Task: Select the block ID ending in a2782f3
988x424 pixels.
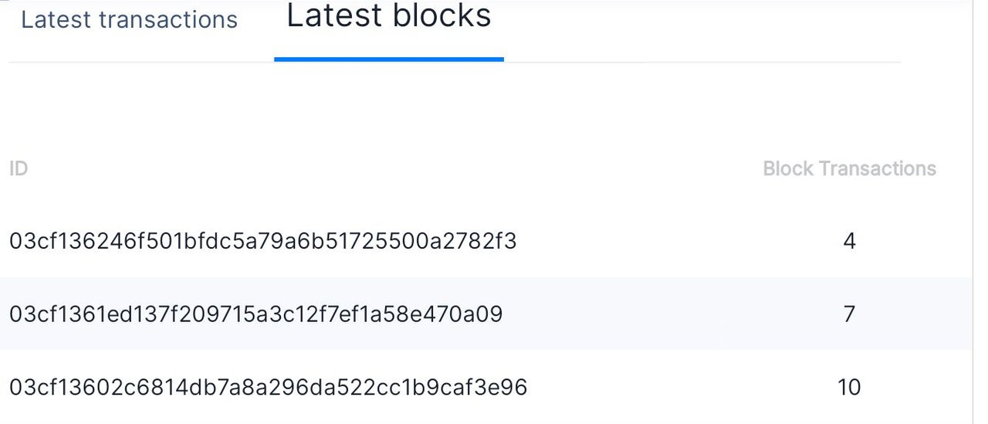Action: point(262,242)
